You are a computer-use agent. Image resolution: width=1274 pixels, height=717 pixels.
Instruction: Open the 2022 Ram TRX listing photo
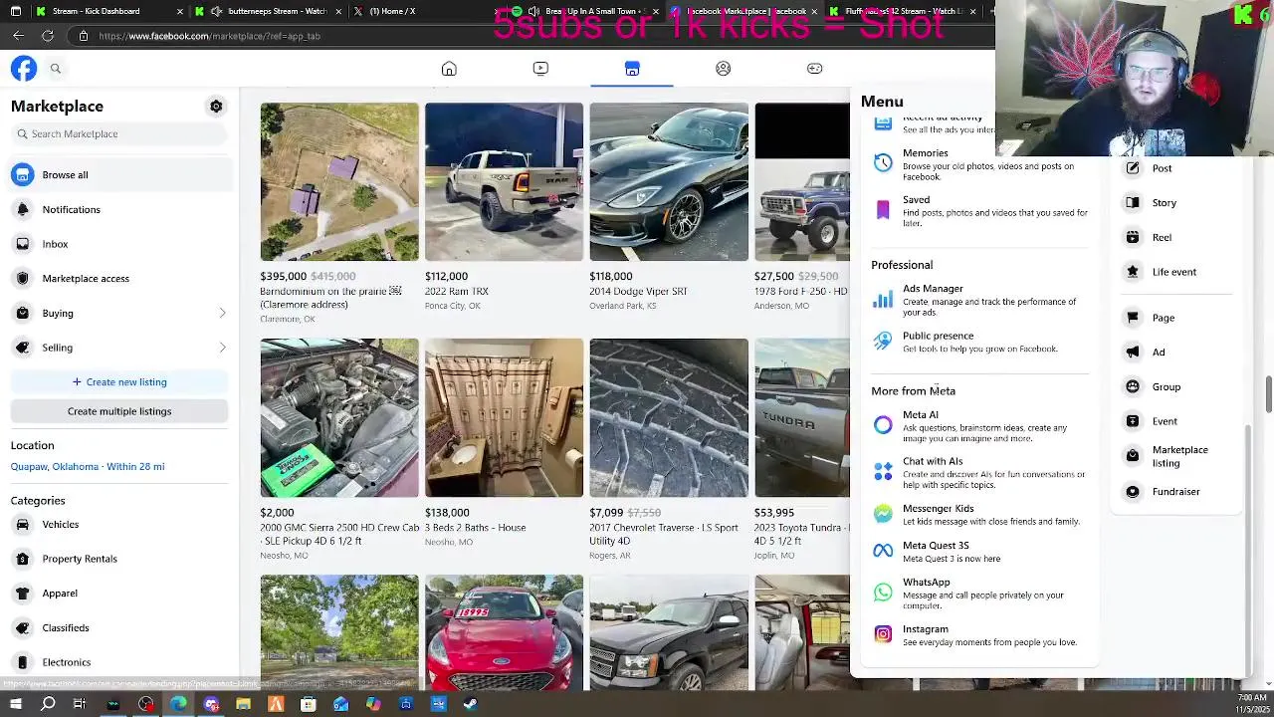[504, 181]
